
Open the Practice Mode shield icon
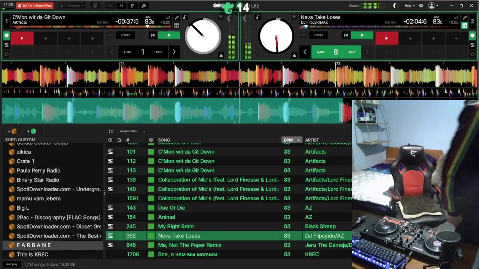coord(95,6)
